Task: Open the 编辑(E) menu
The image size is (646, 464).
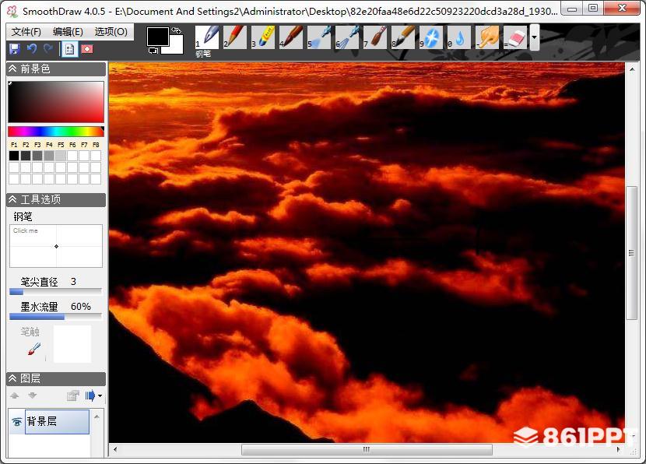Action: coord(68,32)
